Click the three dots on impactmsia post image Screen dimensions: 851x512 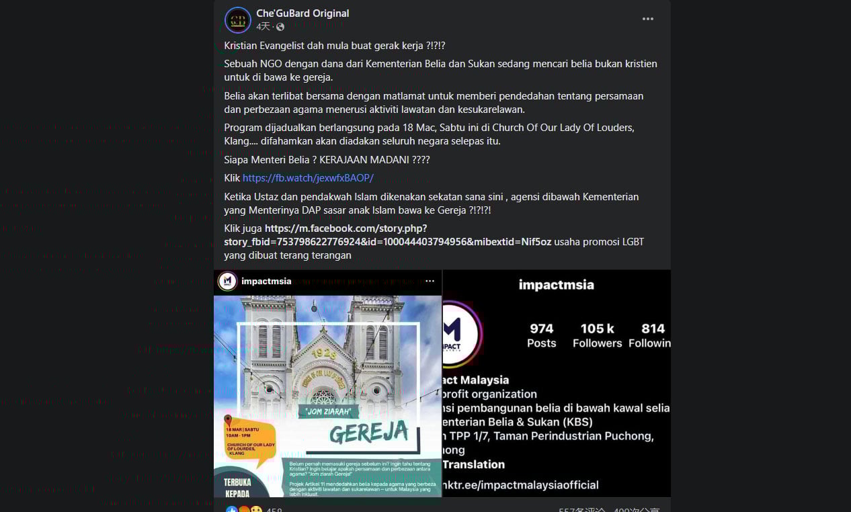pos(430,281)
